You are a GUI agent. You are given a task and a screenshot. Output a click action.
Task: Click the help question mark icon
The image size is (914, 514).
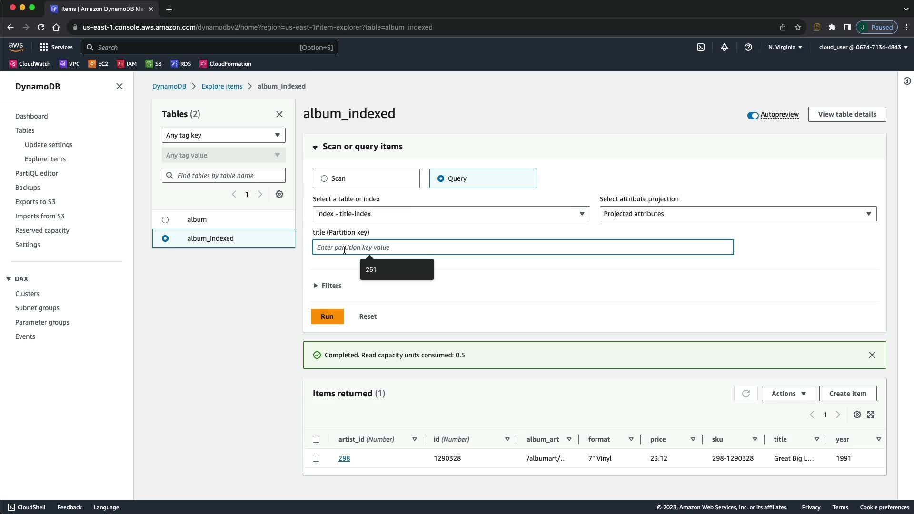point(748,47)
